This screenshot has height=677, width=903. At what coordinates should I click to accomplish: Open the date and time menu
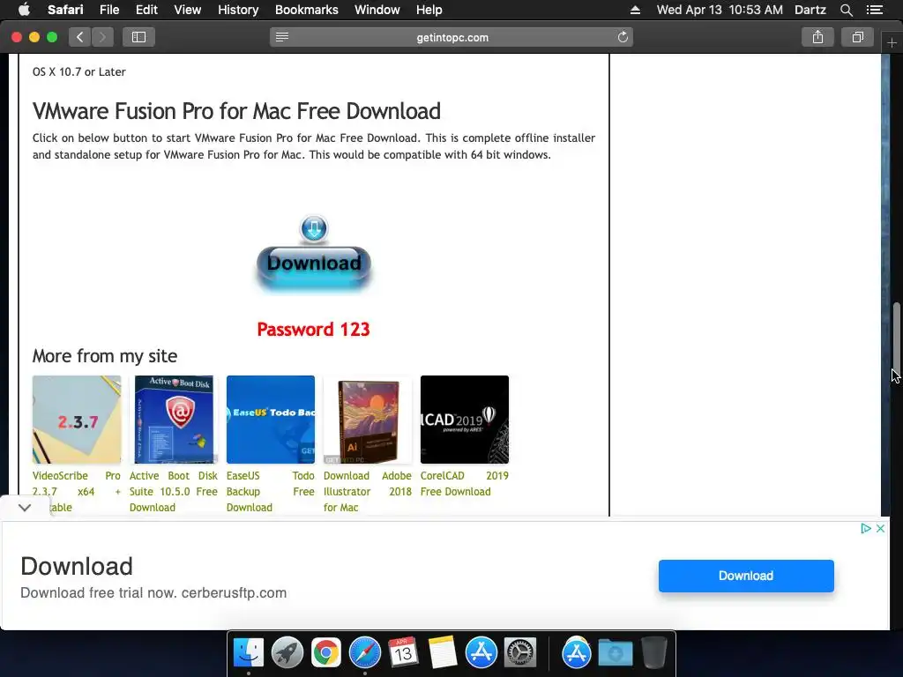coord(720,10)
